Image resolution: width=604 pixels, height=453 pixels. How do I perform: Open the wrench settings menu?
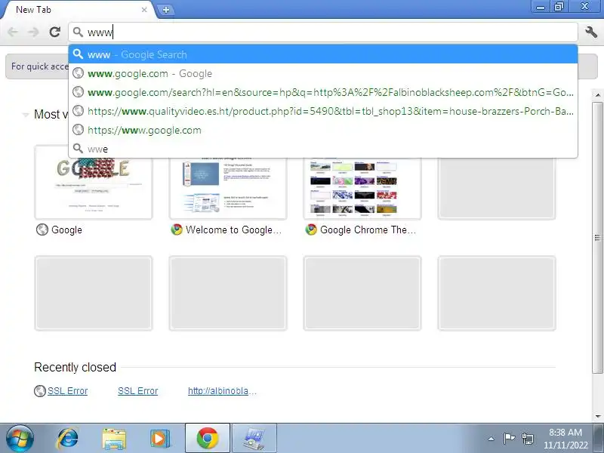pos(591,32)
